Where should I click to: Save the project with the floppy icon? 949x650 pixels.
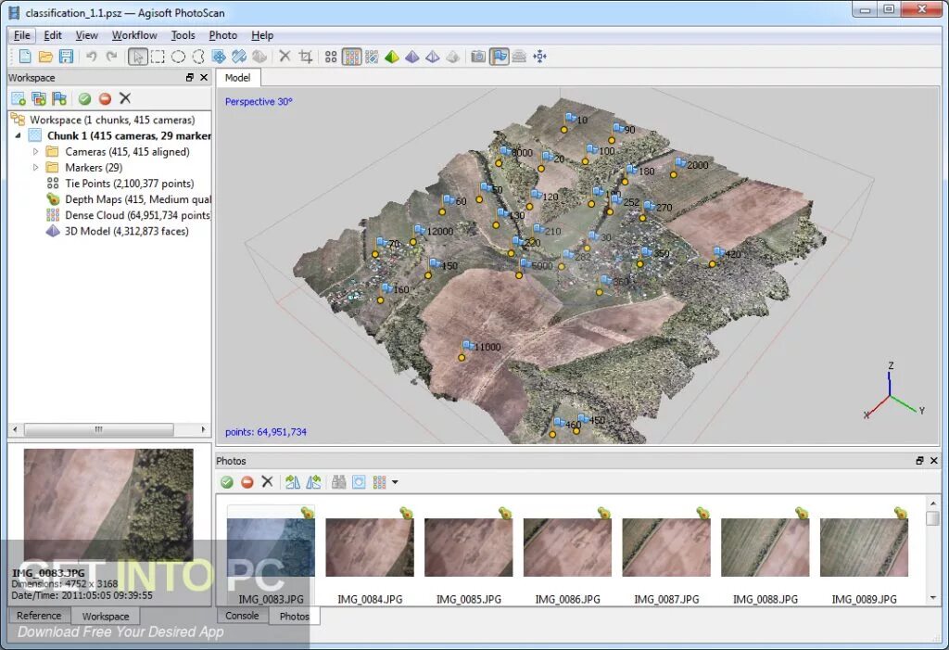coord(66,57)
